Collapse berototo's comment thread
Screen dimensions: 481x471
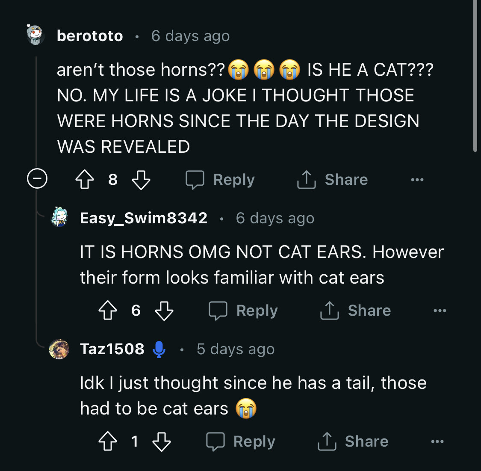pos(37,179)
